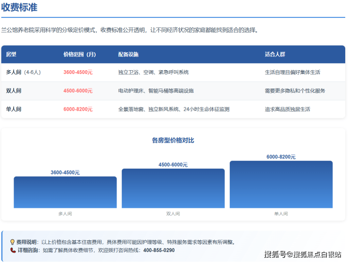Click the 搜狐号@搜狐焦点白银站 watermark text
Image resolution: width=349 pixels, height=262 pixels.
tap(302, 254)
